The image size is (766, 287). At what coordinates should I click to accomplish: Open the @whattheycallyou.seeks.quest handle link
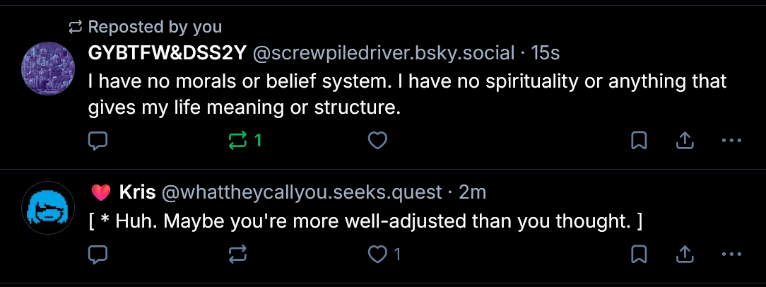(x=302, y=192)
